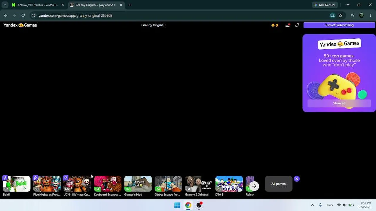Open the Obby: Escape game thumbnail
The height and width of the screenshot is (211, 376).
click(168, 184)
